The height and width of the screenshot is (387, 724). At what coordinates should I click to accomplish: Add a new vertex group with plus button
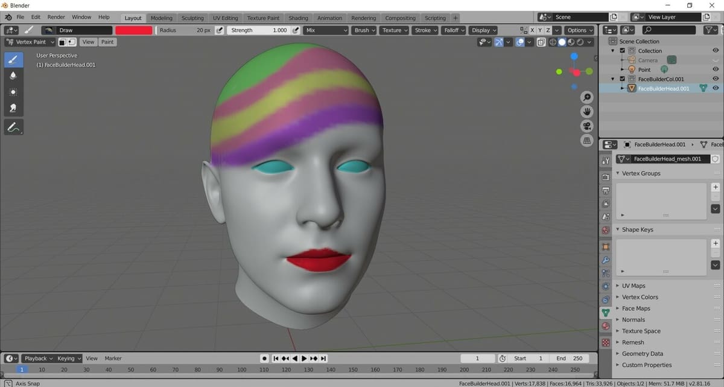tap(716, 188)
